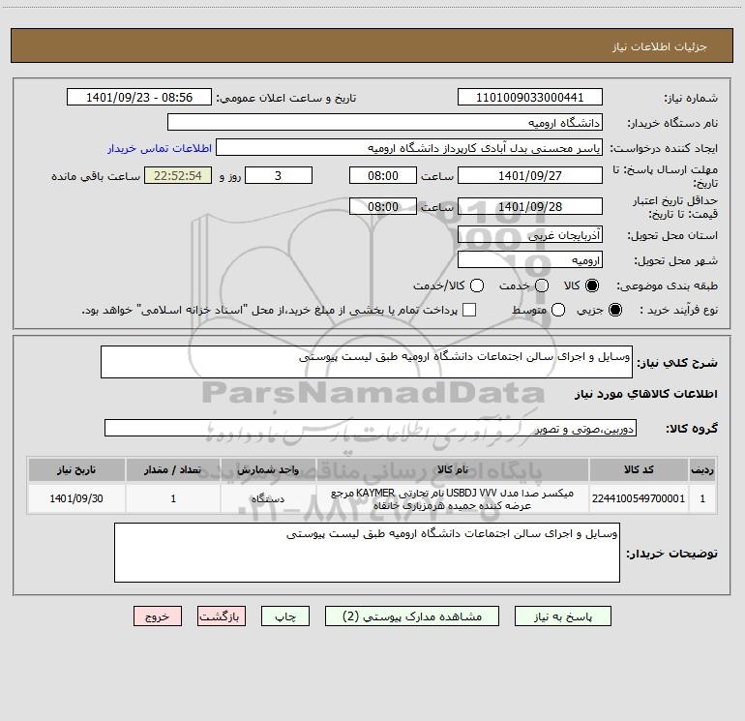
Task: Click the نام کالا column header
Action: point(453,469)
